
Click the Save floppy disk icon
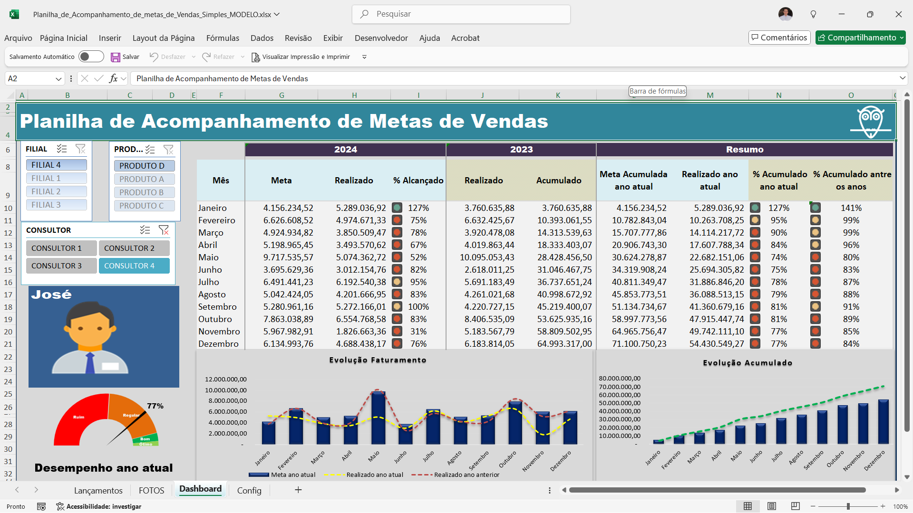tap(115, 57)
